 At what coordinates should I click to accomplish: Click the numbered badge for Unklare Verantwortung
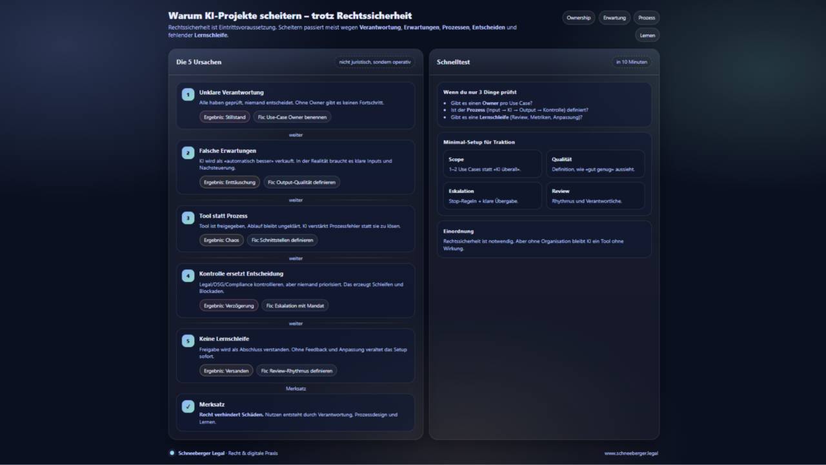coord(188,94)
